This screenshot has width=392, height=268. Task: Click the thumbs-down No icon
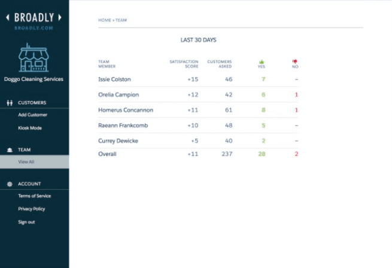[295, 61]
